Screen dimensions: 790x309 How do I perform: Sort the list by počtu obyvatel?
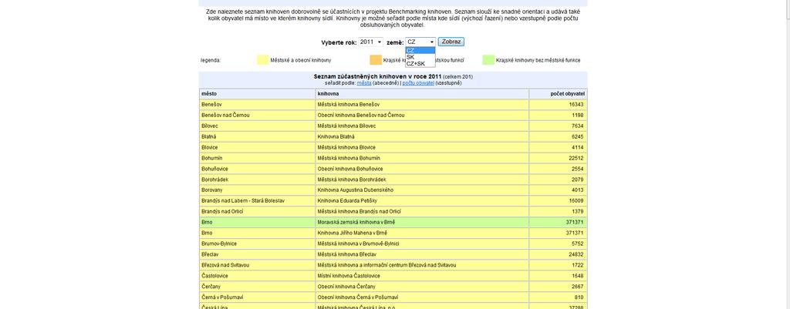(x=417, y=82)
